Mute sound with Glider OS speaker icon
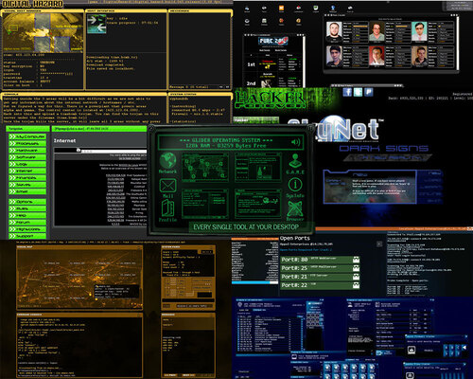The height and width of the screenshot is (379, 473). (296, 142)
